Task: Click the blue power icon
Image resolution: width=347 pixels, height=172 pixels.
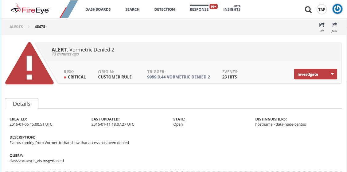Action: point(337,9)
